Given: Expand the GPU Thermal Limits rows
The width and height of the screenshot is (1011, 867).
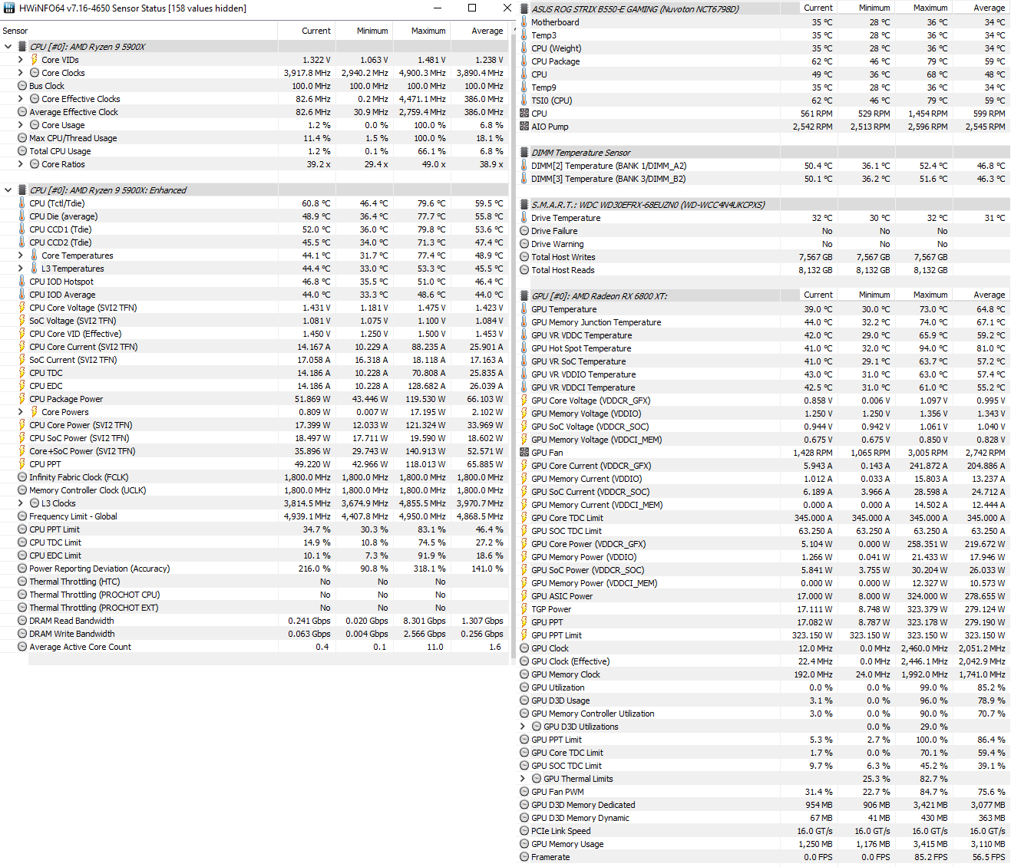Looking at the screenshot, I should click(523, 779).
